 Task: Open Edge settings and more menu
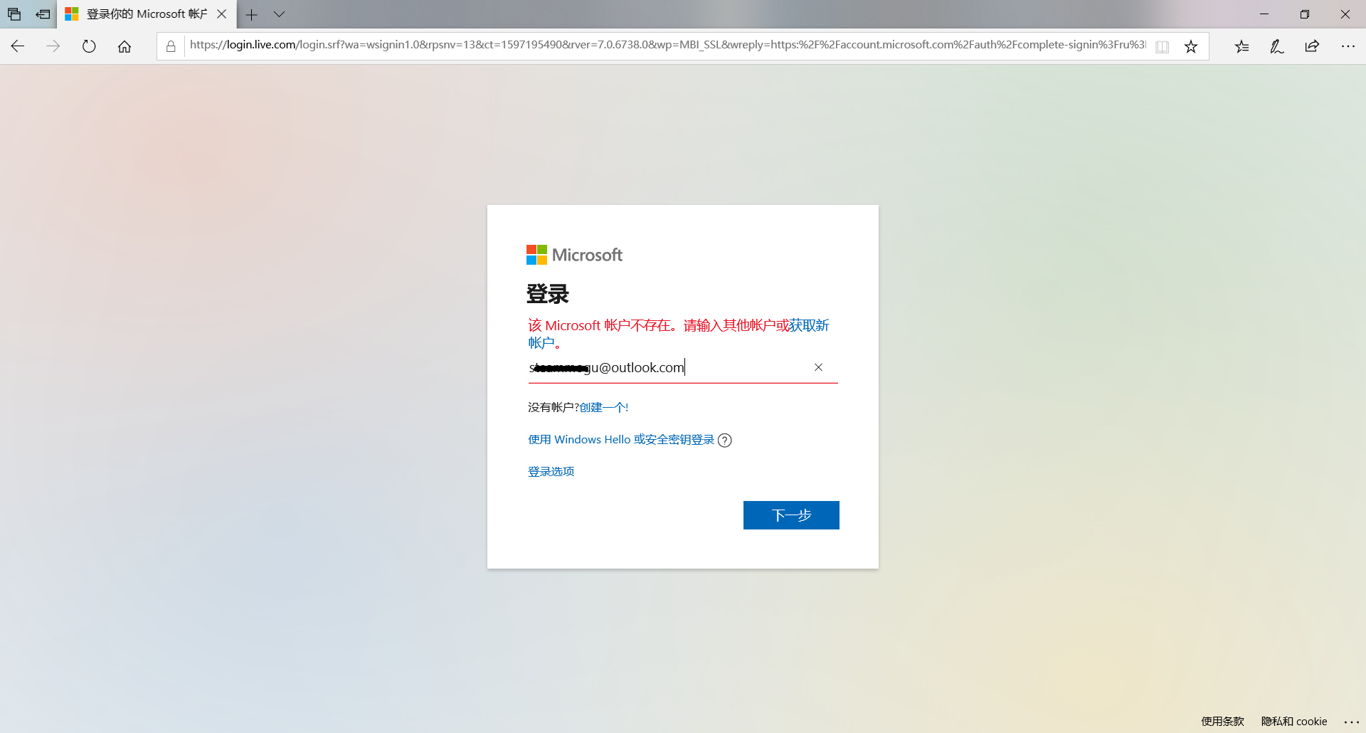pyautogui.click(x=1348, y=46)
